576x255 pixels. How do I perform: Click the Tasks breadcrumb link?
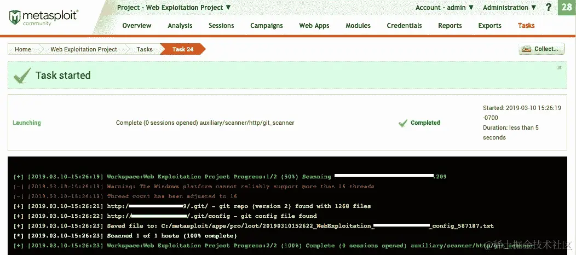145,49
